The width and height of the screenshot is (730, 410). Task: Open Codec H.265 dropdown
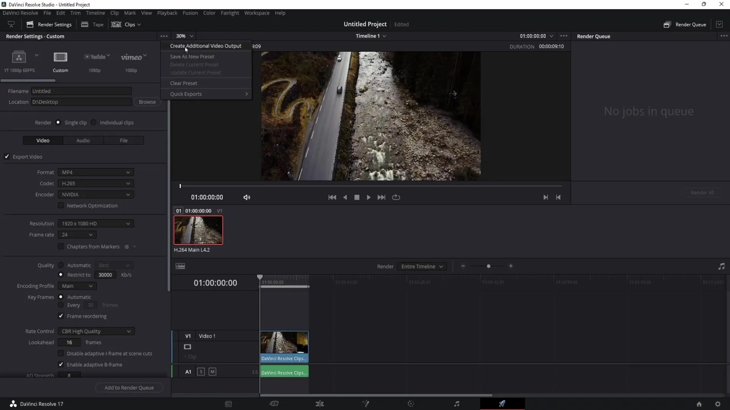tap(96, 183)
